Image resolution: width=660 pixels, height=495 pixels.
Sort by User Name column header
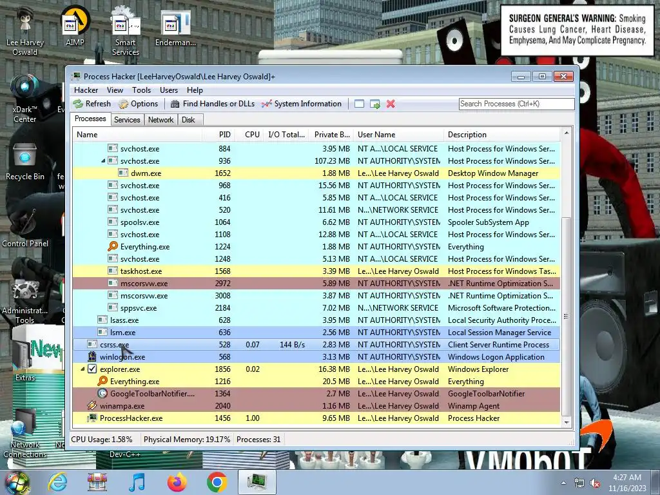(398, 134)
